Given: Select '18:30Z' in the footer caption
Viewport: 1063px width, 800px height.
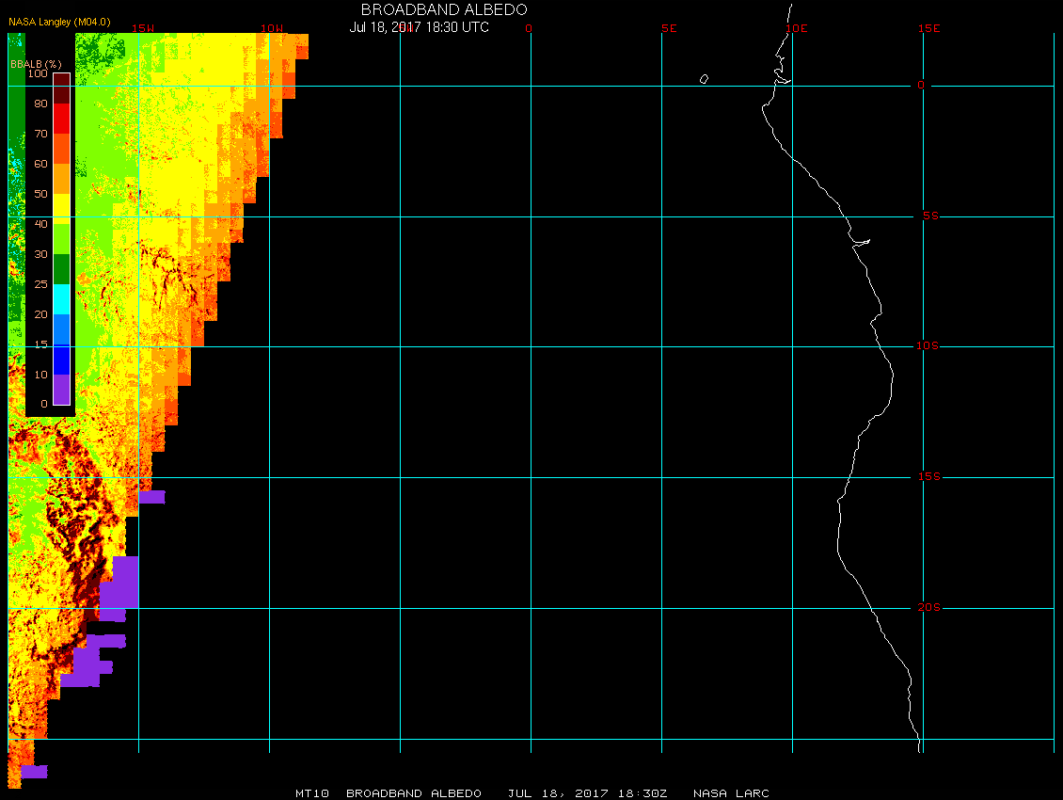Looking at the screenshot, I should point(643,793).
